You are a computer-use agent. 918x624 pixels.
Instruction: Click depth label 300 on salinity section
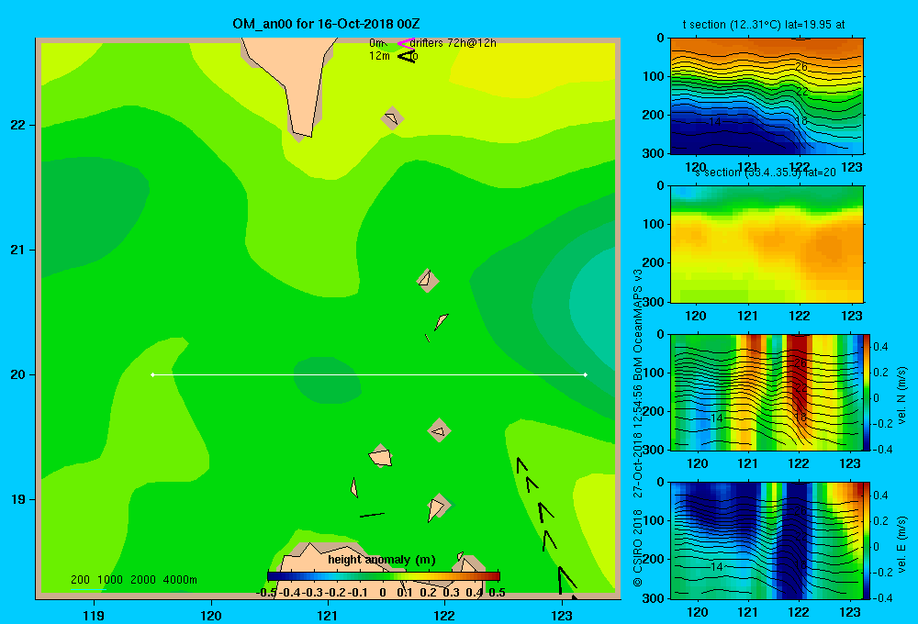coord(653,302)
